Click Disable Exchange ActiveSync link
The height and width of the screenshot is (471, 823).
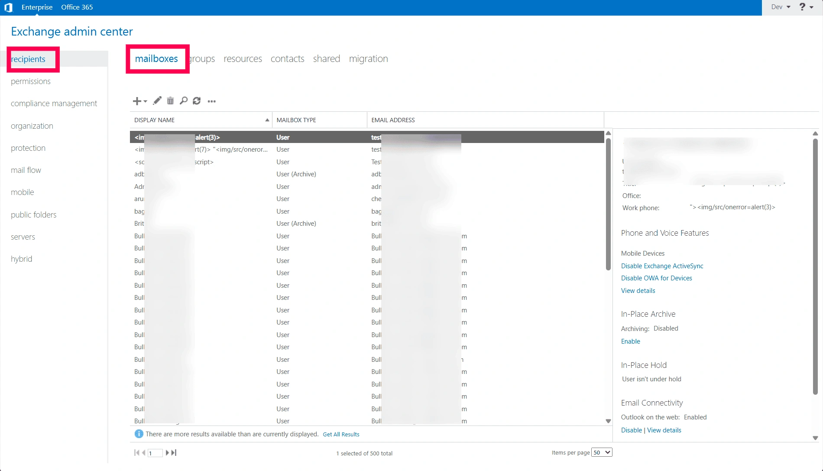click(662, 266)
